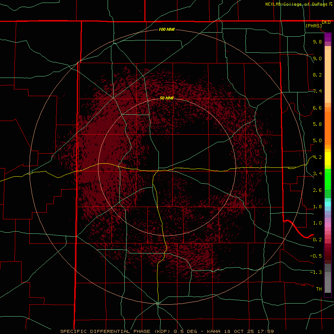This screenshot has width=334, height=334.
Task: Click the 1.8 legend value
Action: [317, 207]
